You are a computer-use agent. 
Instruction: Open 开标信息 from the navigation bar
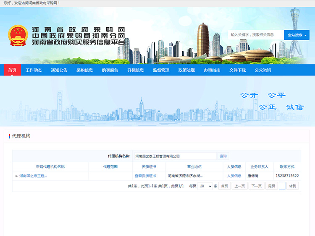point(136,70)
